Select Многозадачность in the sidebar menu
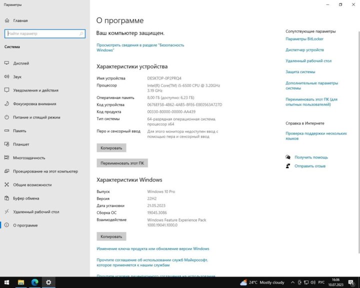The height and width of the screenshot is (288, 360). tap(29, 157)
